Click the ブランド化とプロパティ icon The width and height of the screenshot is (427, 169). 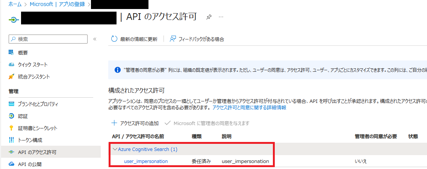11,104
